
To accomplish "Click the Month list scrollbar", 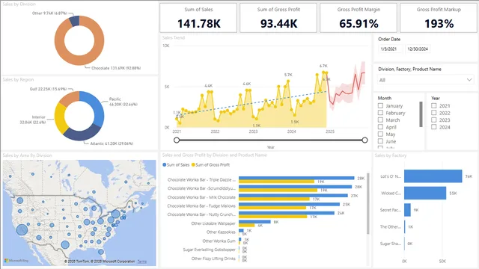I will pyautogui.click(x=421, y=114).
